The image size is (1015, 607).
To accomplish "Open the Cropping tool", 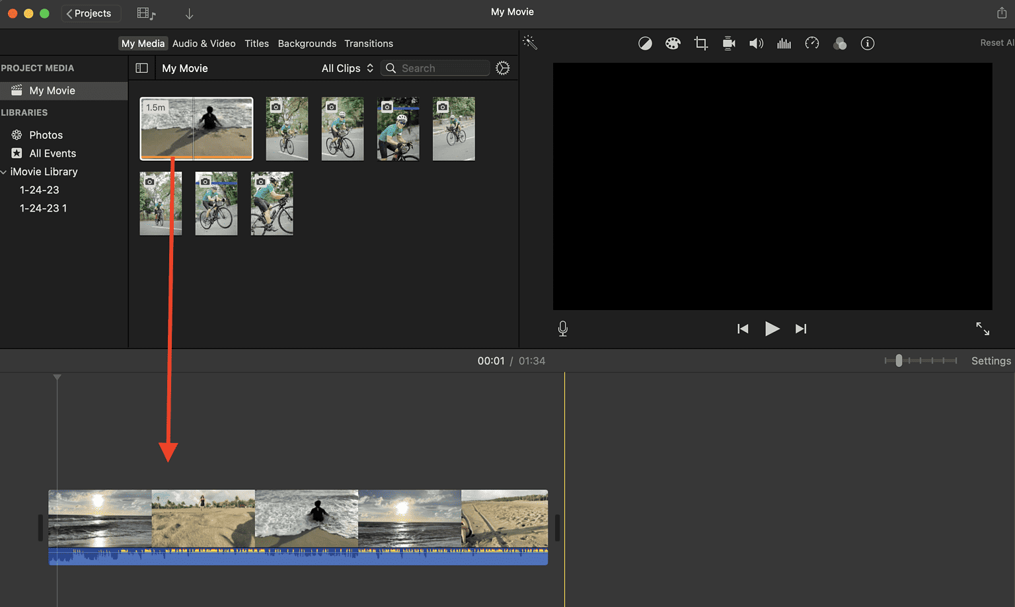I will (700, 43).
